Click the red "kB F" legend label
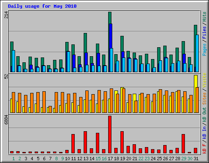 click(x=205, y=149)
